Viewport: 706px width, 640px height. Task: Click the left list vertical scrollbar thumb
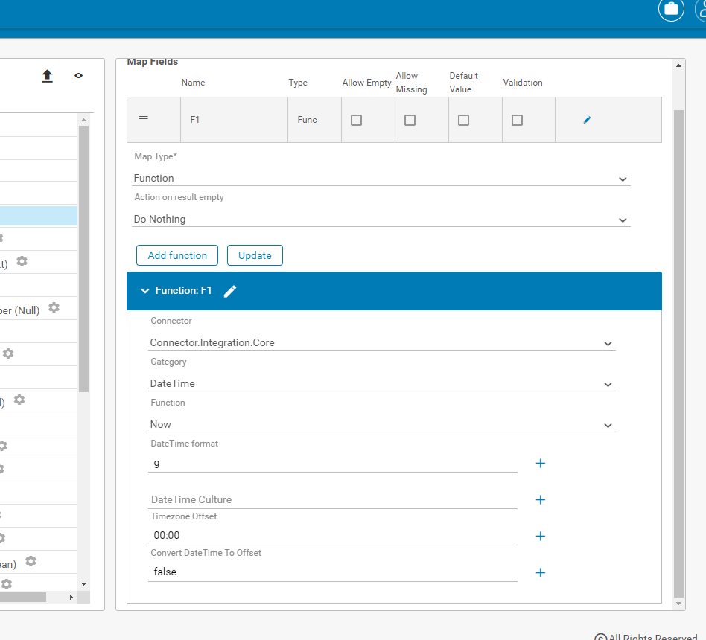83,259
